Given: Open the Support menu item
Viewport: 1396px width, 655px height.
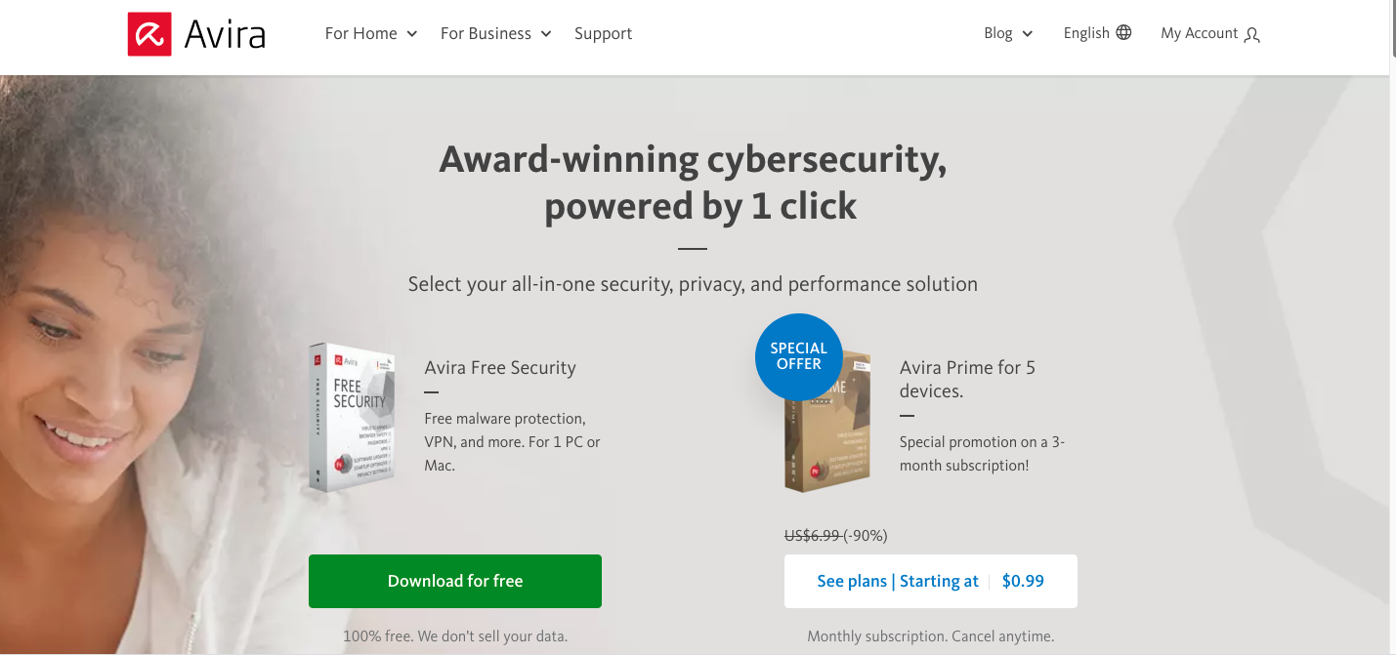Looking at the screenshot, I should click(x=603, y=33).
